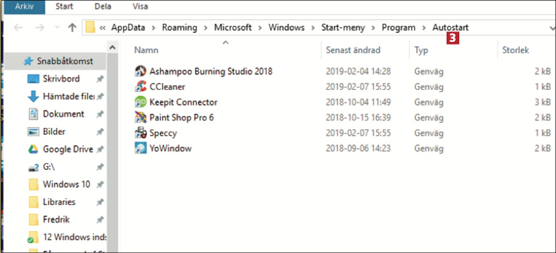Open the chevron between Microsoft and Windows
556x253 pixels.
pyautogui.click(x=260, y=28)
